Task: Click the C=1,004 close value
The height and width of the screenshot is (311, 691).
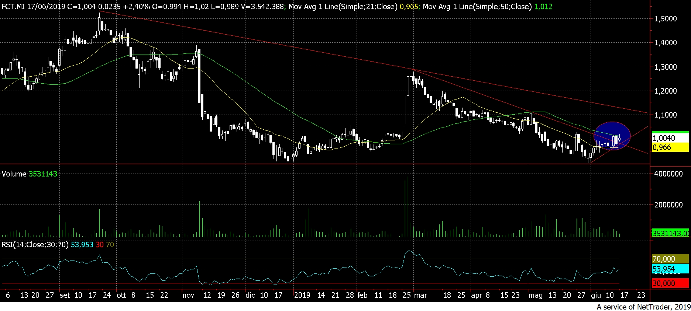Action: pyautogui.click(x=82, y=7)
